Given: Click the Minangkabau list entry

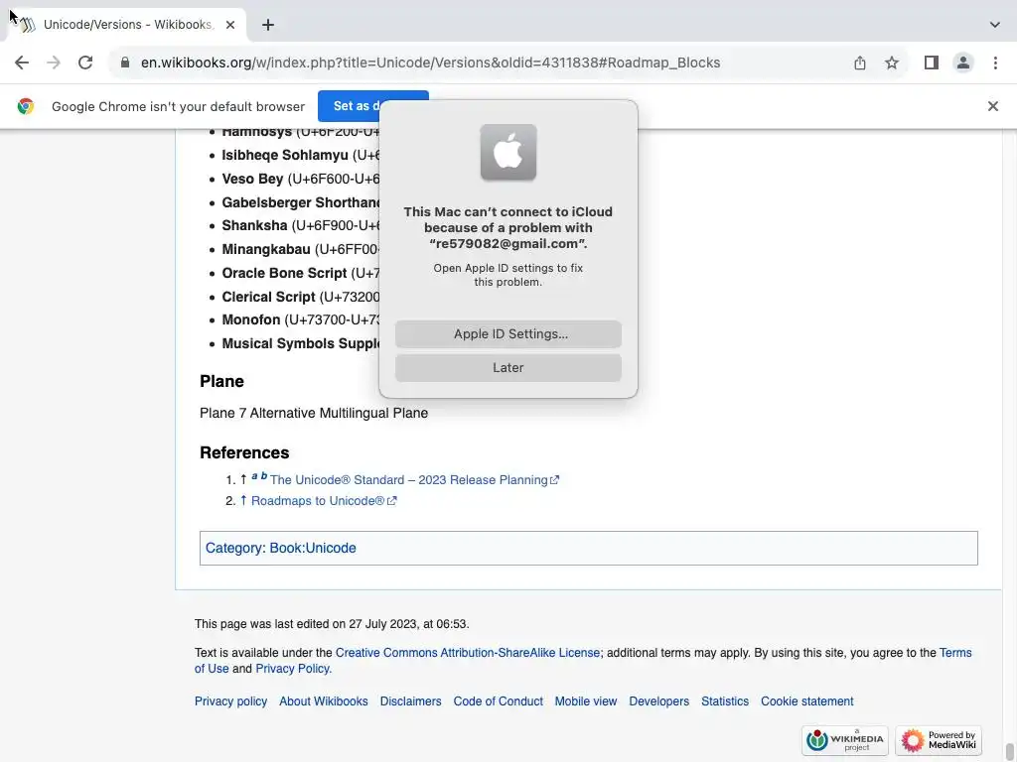Looking at the screenshot, I should [x=266, y=249].
